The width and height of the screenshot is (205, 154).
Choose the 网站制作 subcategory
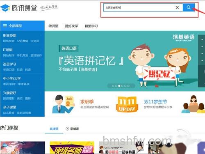coord(9,55)
